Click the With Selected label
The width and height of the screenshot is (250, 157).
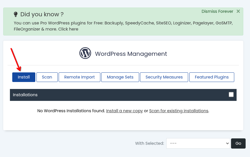pos(150,143)
